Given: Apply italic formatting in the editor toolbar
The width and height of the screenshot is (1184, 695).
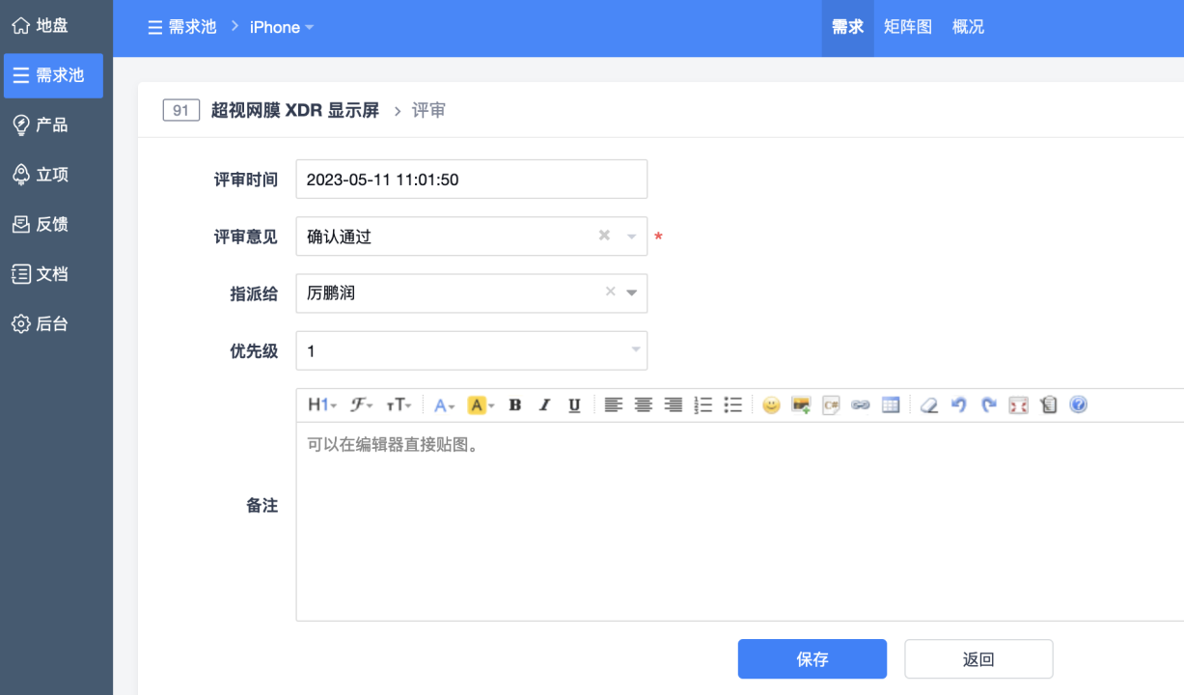Looking at the screenshot, I should [x=544, y=405].
